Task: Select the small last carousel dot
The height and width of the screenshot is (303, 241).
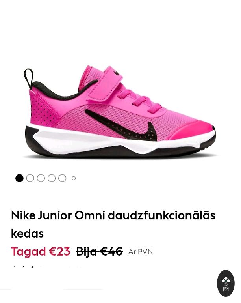Action: point(74,178)
